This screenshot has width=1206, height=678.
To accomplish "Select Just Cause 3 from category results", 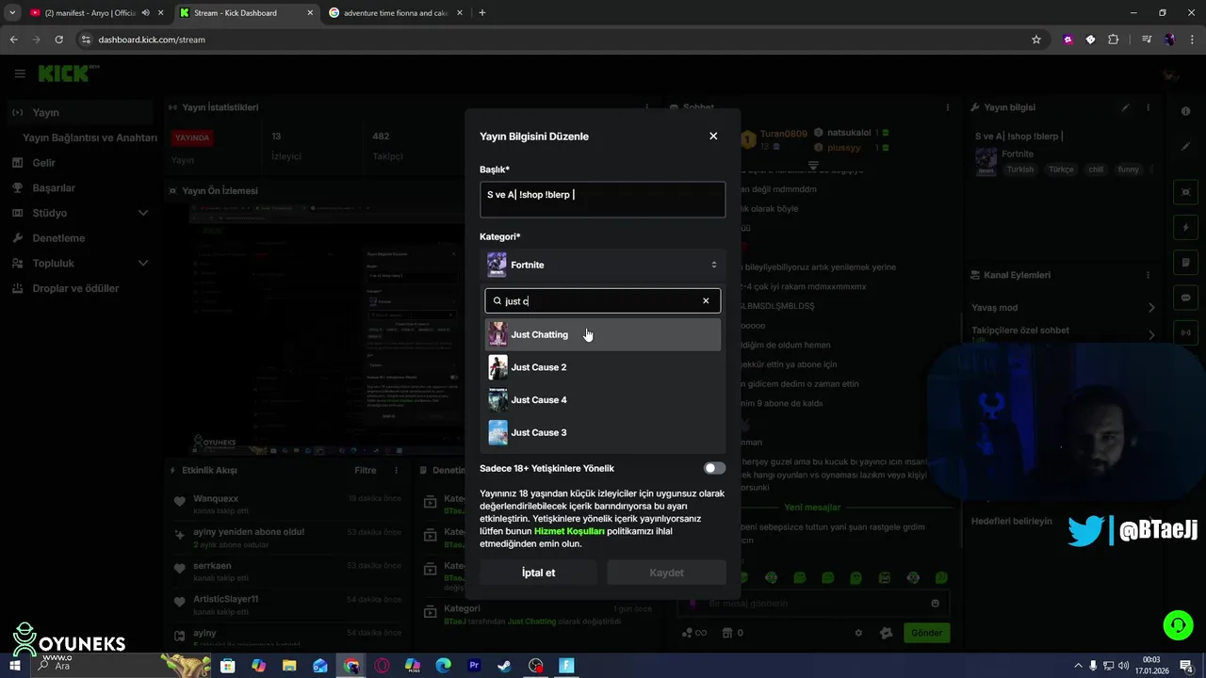I will tap(602, 432).
